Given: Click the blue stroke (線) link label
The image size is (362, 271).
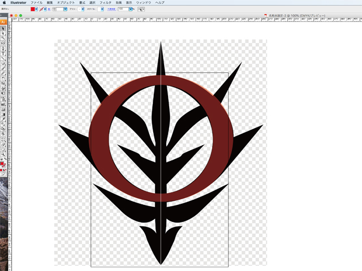Looking at the screenshot, I should point(49,9).
